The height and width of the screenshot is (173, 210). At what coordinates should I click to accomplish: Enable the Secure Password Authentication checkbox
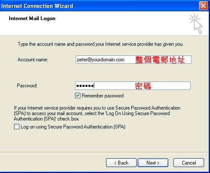(x=16, y=127)
